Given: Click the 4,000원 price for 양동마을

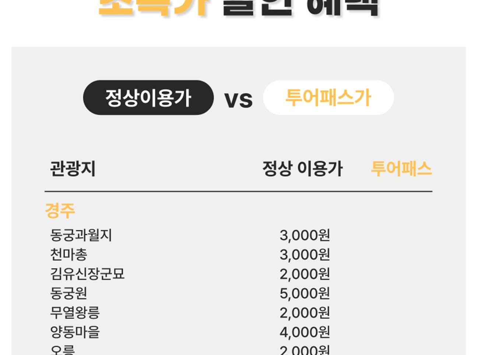Looking at the screenshot, I should point(305,332).
